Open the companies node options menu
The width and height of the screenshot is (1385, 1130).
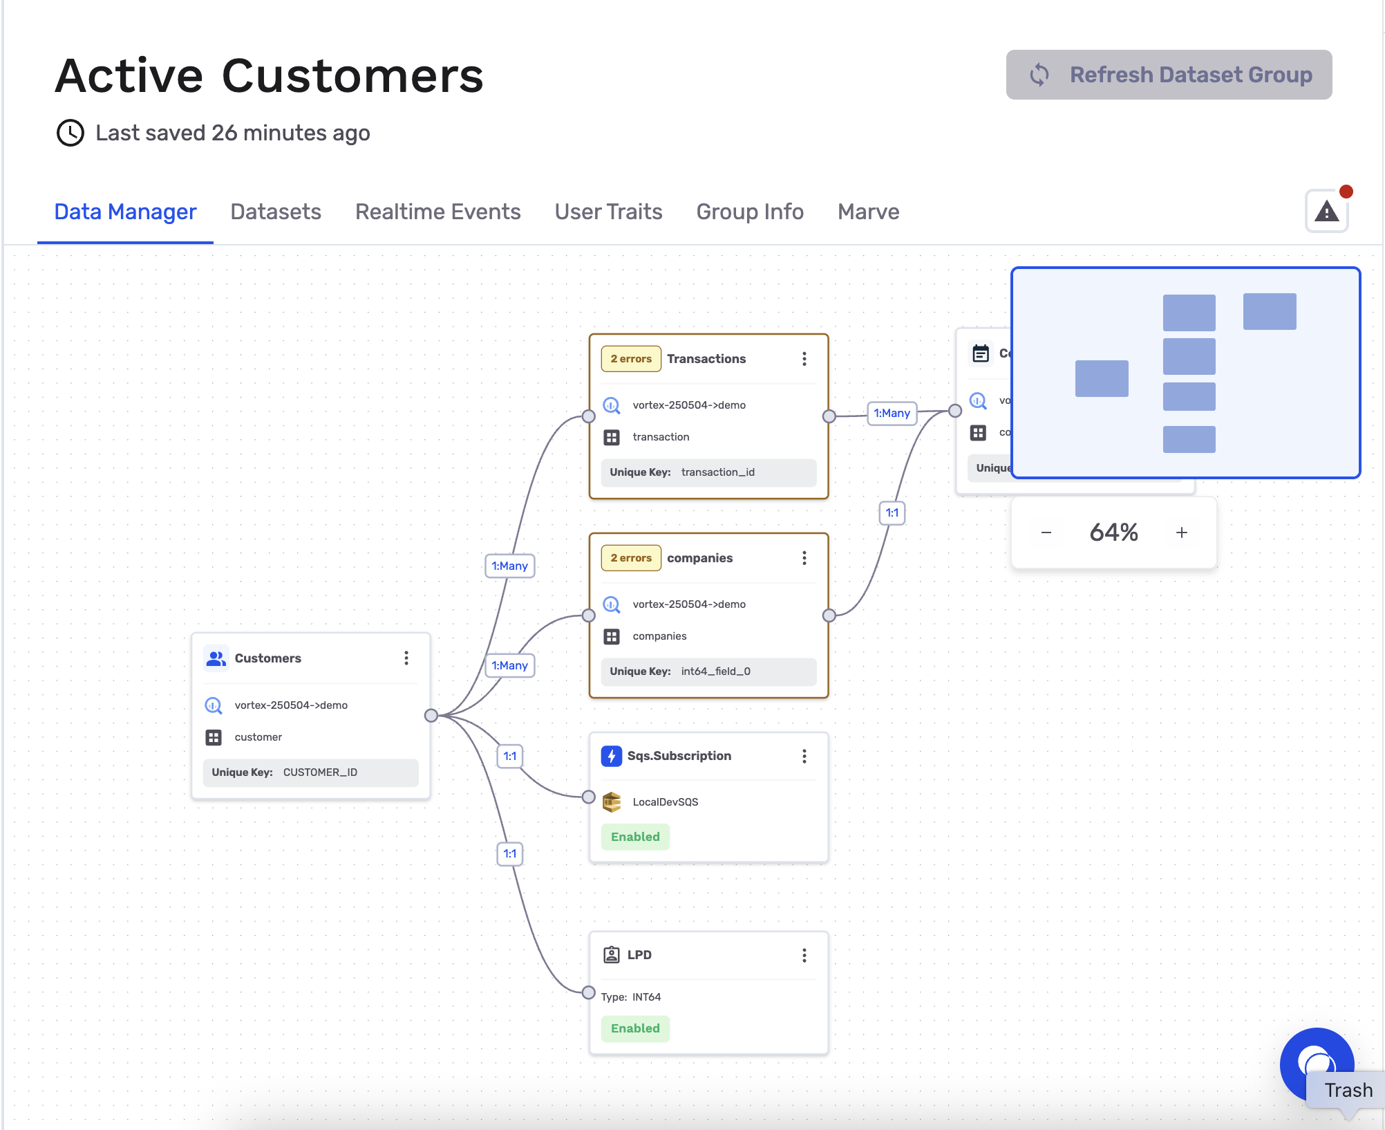click(804, 557)
